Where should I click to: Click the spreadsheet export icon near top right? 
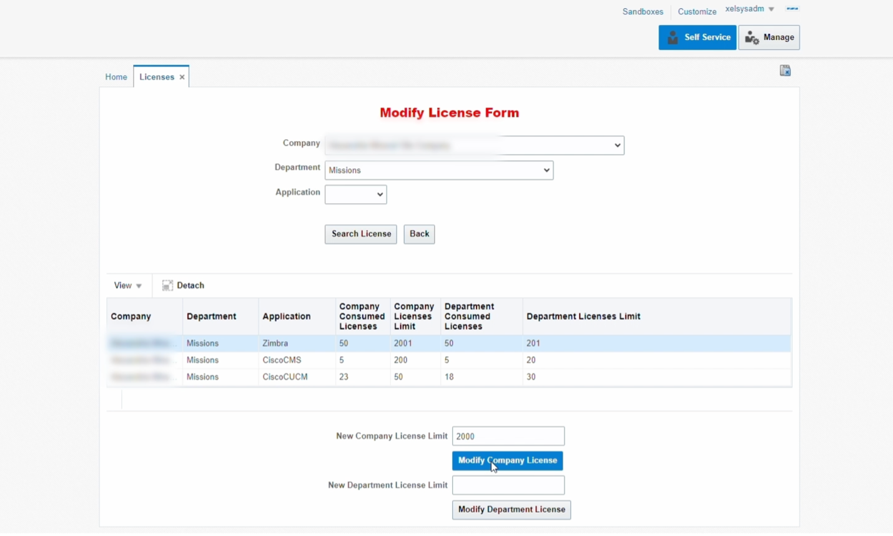pos(785,71)
